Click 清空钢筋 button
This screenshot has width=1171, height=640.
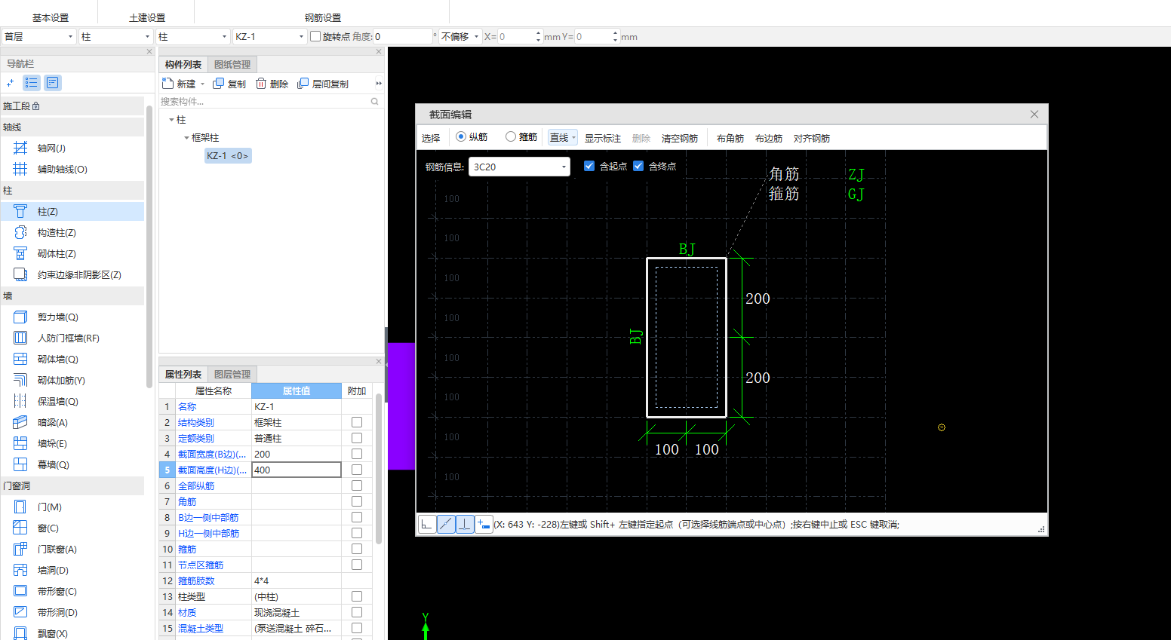coord(680,138)
